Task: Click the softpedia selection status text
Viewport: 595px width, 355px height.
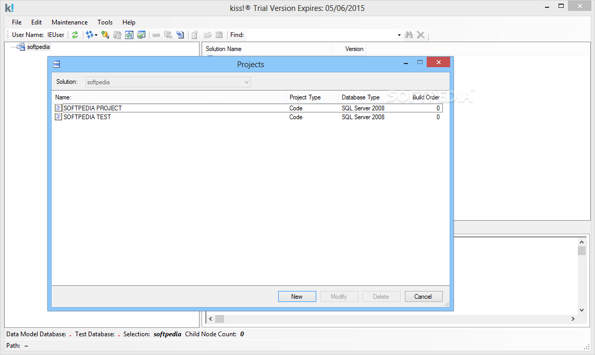Action: click(x=167, y=334)
